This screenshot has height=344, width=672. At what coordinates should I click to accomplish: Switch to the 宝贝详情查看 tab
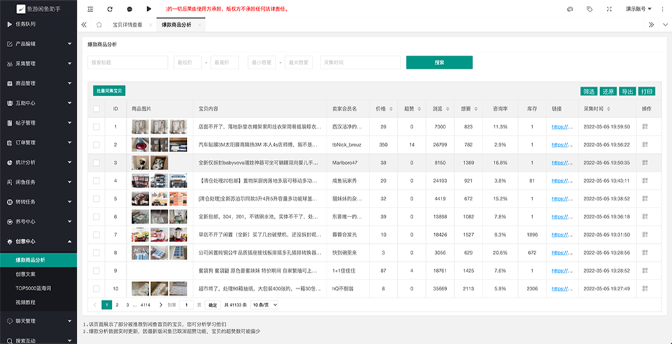127,25
